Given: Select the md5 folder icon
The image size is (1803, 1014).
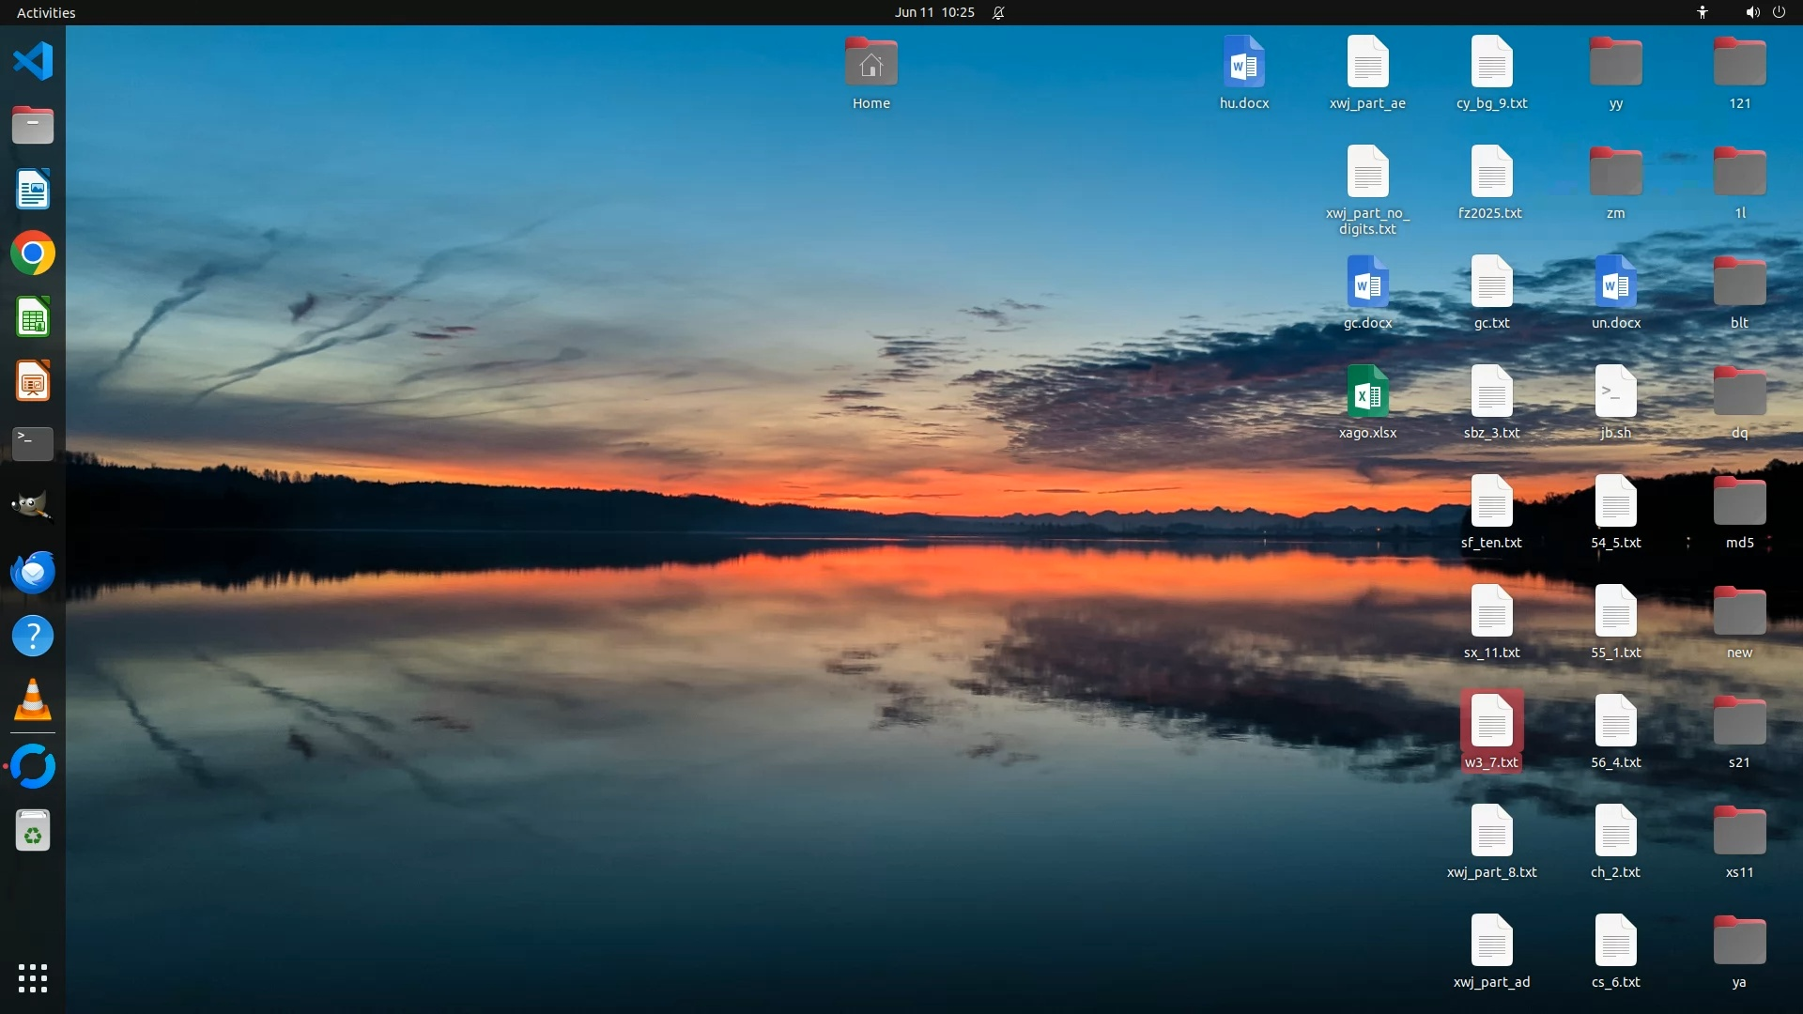Looking at the screenshot, I should point(1739,502).
